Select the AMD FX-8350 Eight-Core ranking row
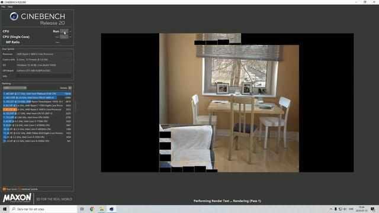Screen dimensions: 379x213 (x=37, y=133)
